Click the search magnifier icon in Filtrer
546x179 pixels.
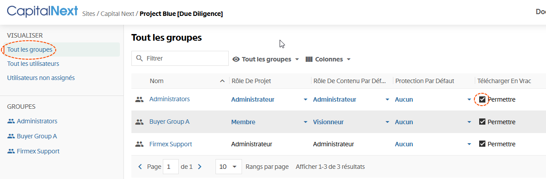point(140,58)
